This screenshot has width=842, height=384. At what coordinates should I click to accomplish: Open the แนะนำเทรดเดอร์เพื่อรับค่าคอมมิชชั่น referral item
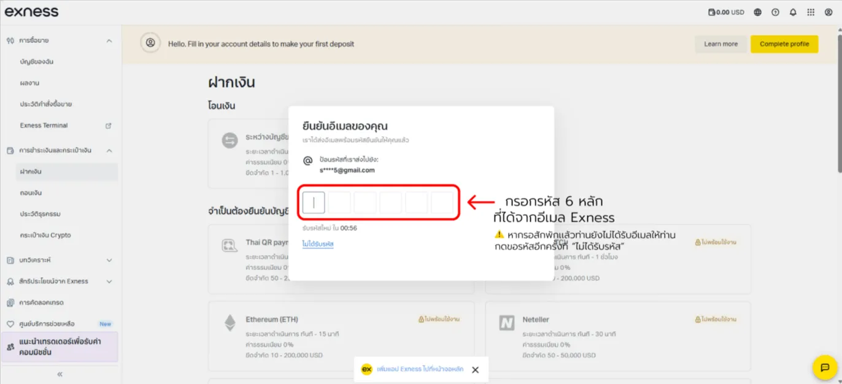coord(60,347)
